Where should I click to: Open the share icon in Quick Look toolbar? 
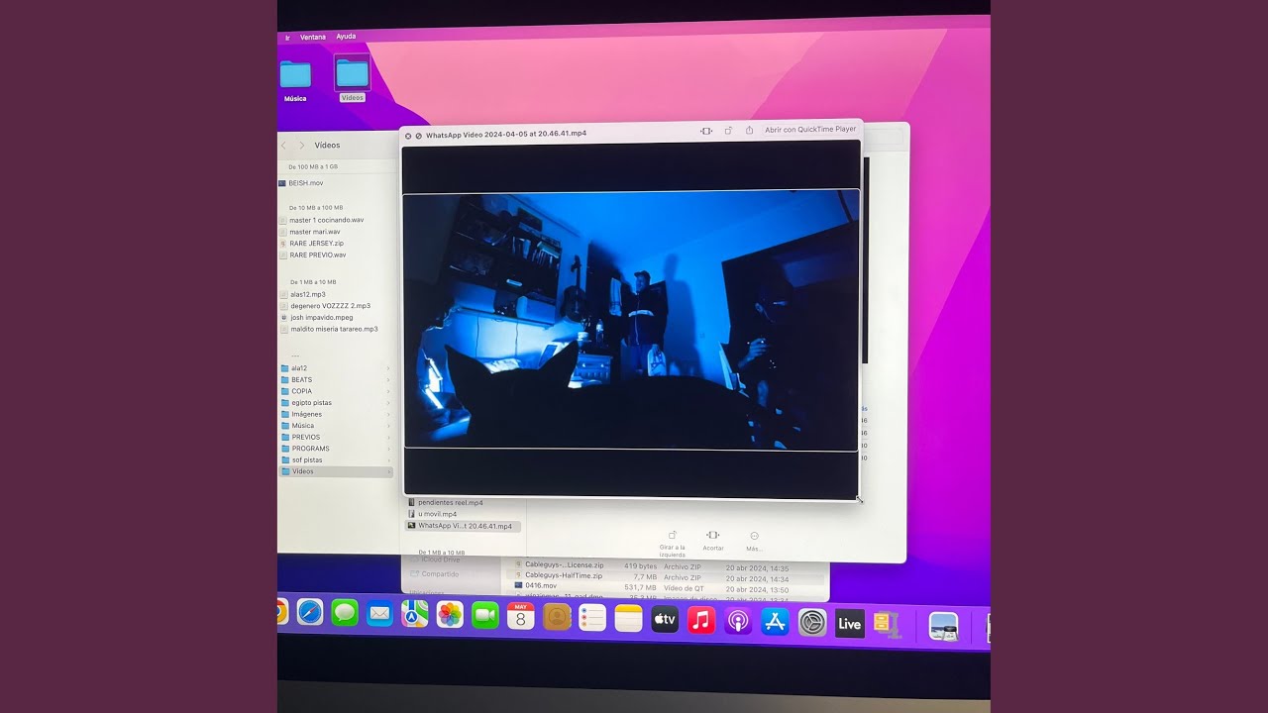tap(749, 131)
